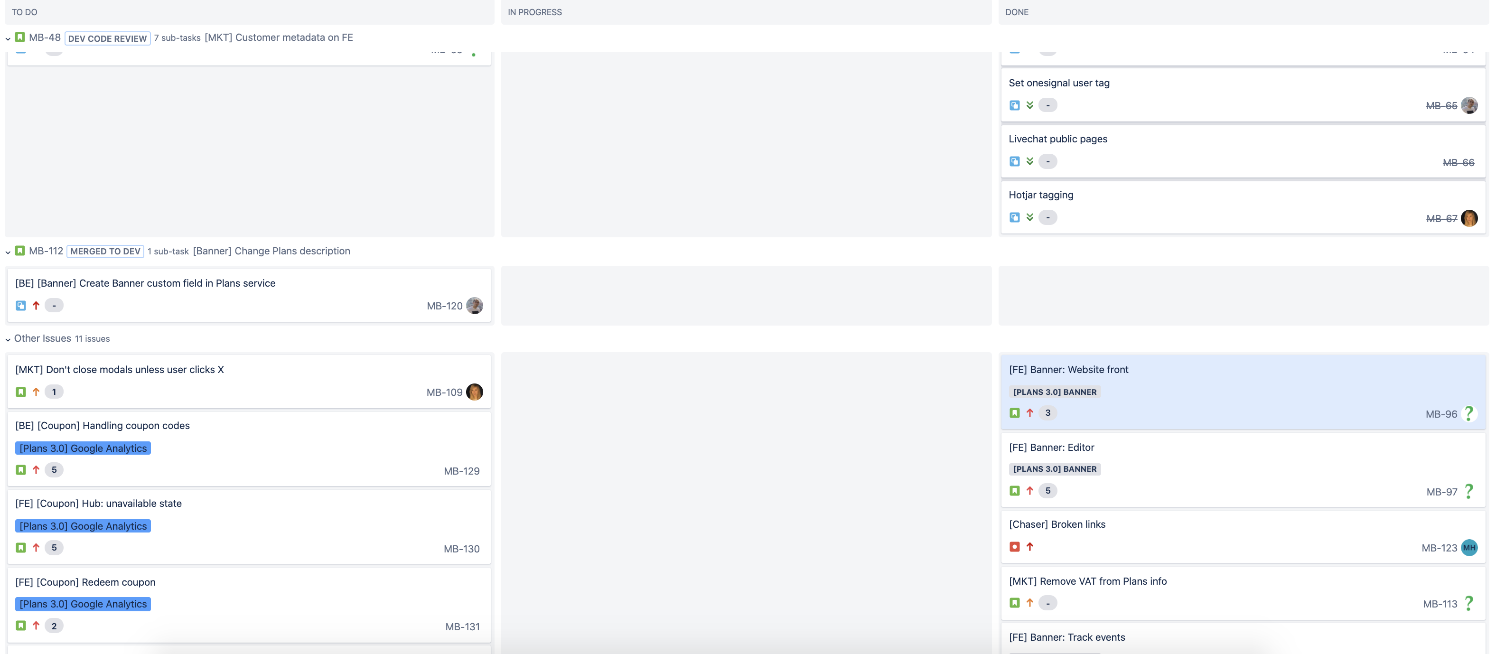
Task: Click story icon on Hub: unavailable state card
Action: pos(21,548)
